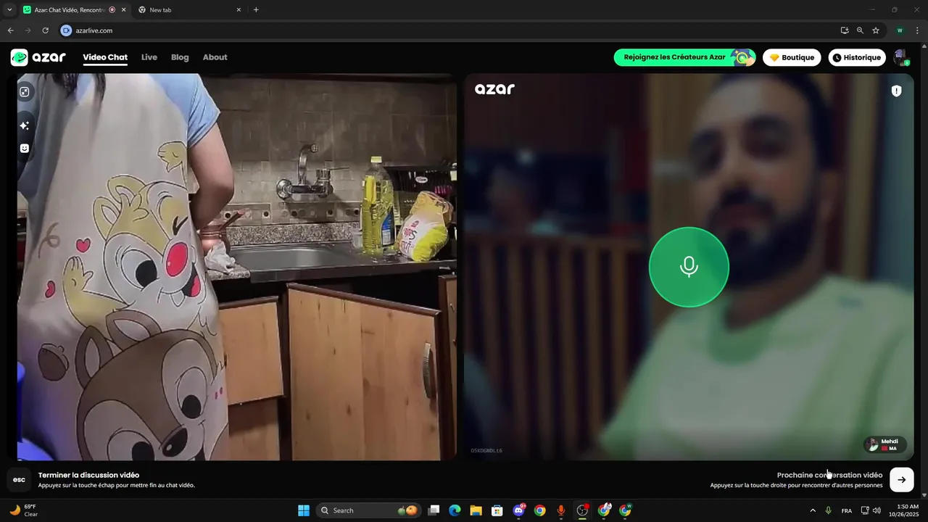Open Microsoft Store from taskbar
Screen dimensions: 928x522
[497, 510]
